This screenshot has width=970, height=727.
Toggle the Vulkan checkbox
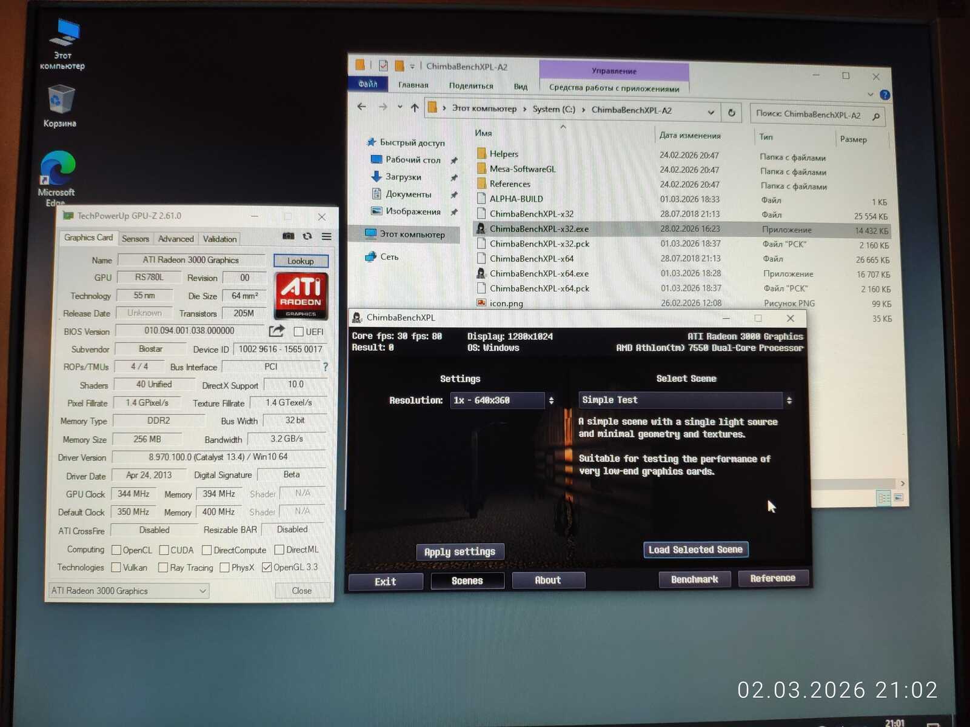[x=116, y=568]
